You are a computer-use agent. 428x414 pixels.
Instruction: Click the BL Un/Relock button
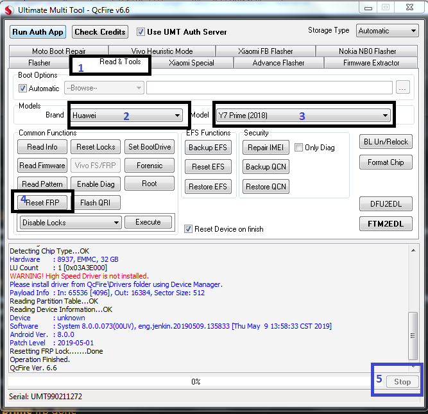(x=386, y=142)
